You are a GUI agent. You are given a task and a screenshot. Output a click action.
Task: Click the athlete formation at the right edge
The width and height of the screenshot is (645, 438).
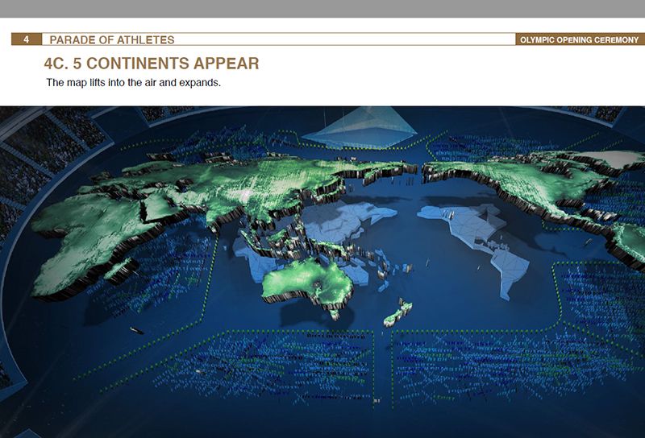pyautogui.click(x=605, y=298)
